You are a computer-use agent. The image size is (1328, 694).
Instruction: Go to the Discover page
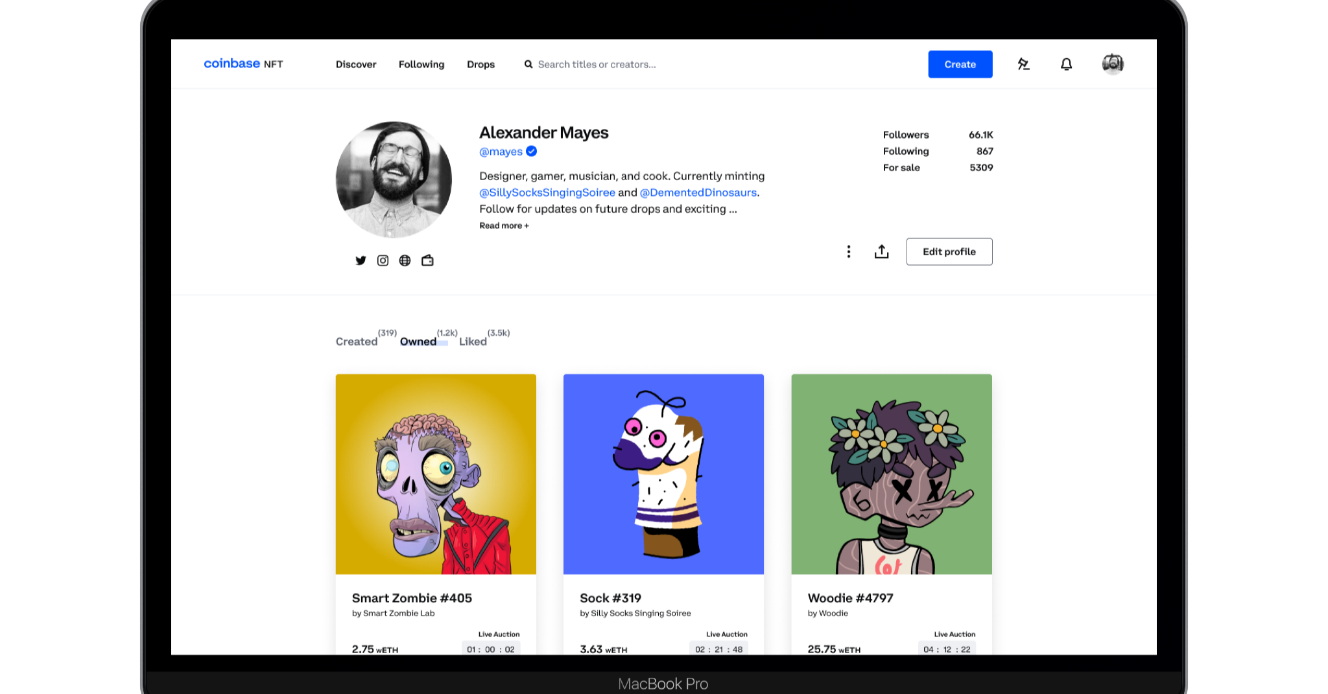(x=356, y=64)
